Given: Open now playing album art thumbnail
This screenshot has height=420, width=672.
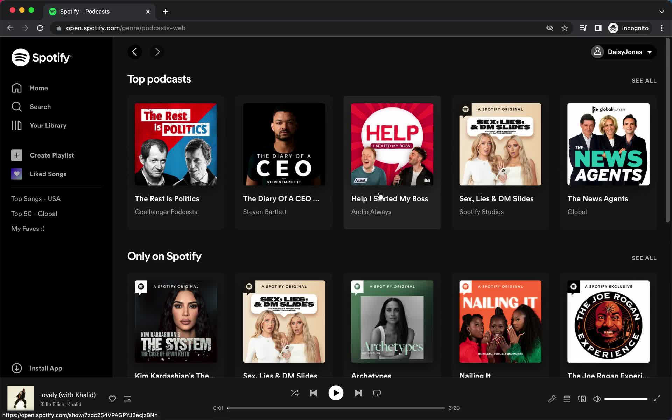Looking at the screenshot, I should coord(21,398).
